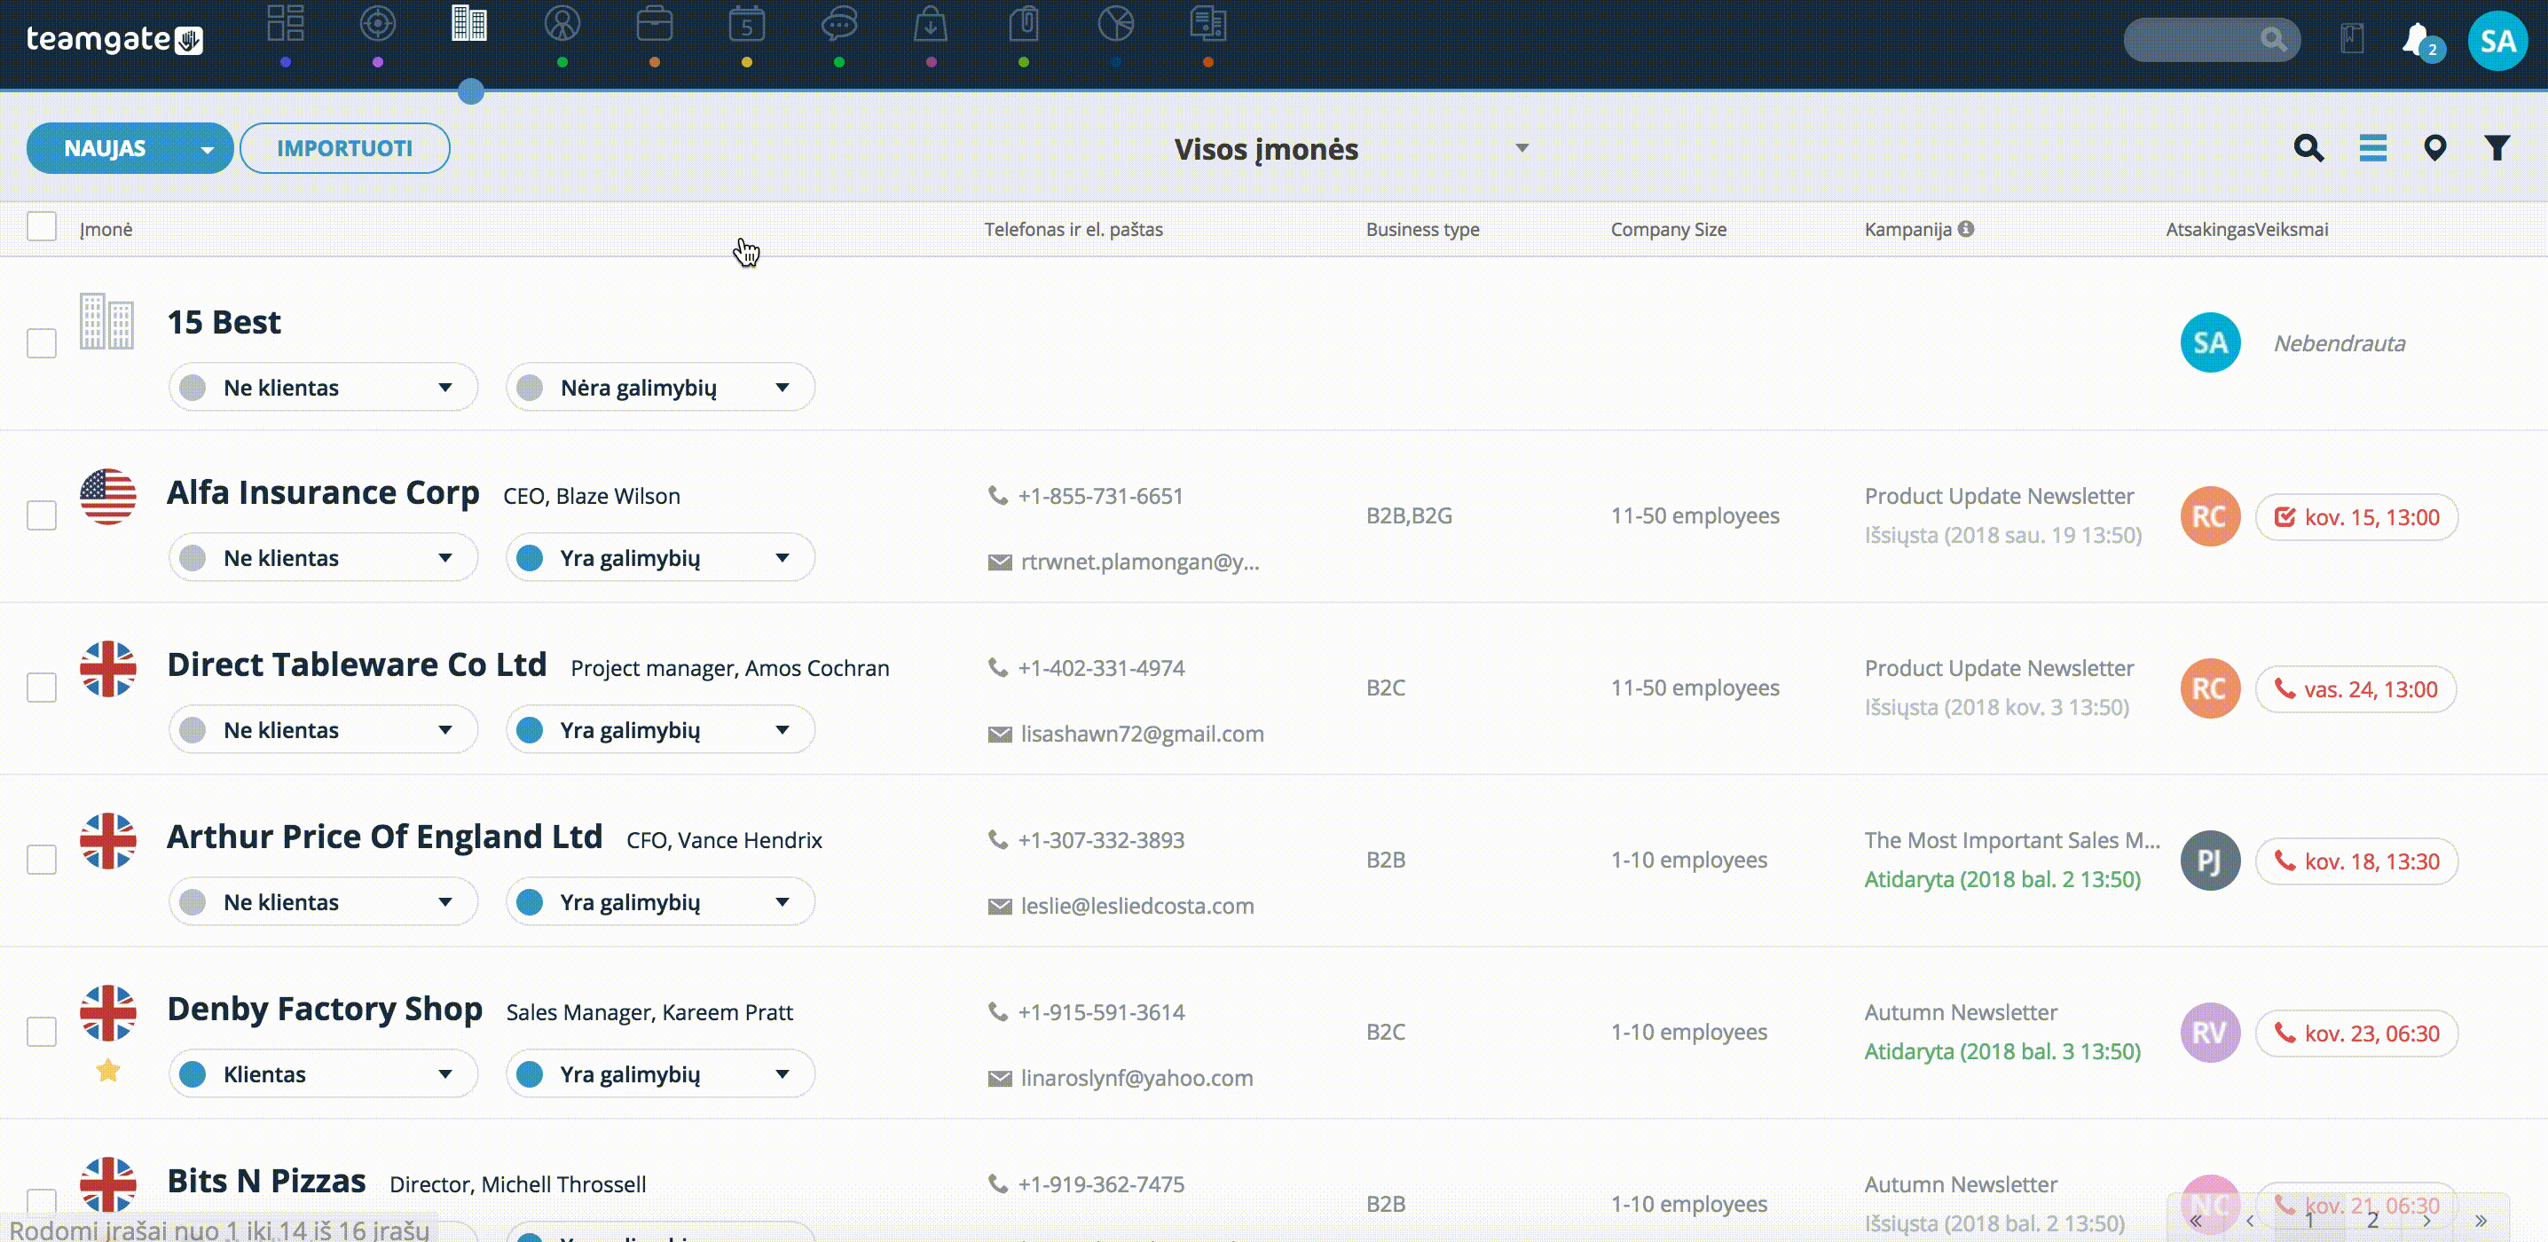Open the Denby Factory Shop company link
Image resolution: width=2548 pixels, height=1242 pixels.
click(325, 1009)
